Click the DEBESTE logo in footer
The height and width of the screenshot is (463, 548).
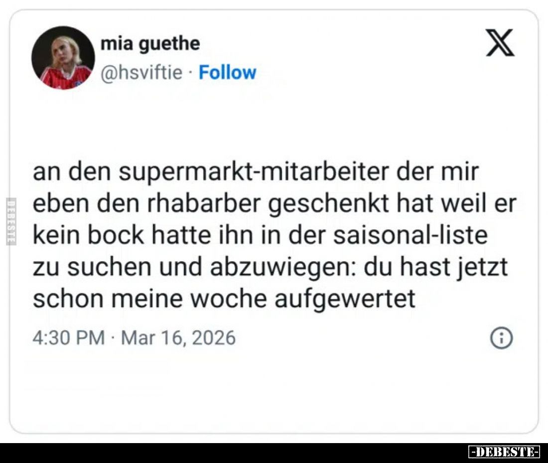504,452
